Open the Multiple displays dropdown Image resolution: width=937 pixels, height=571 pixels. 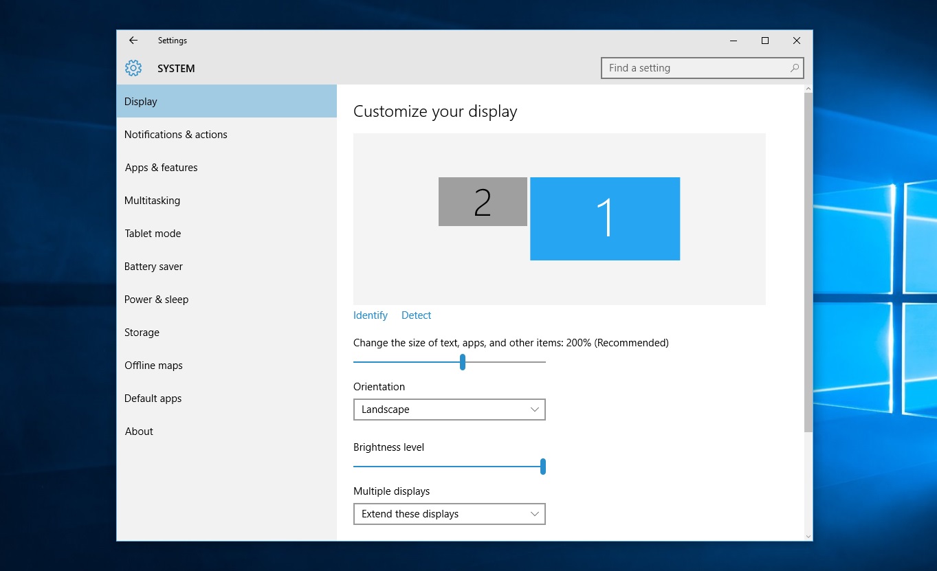coord(449,514)
